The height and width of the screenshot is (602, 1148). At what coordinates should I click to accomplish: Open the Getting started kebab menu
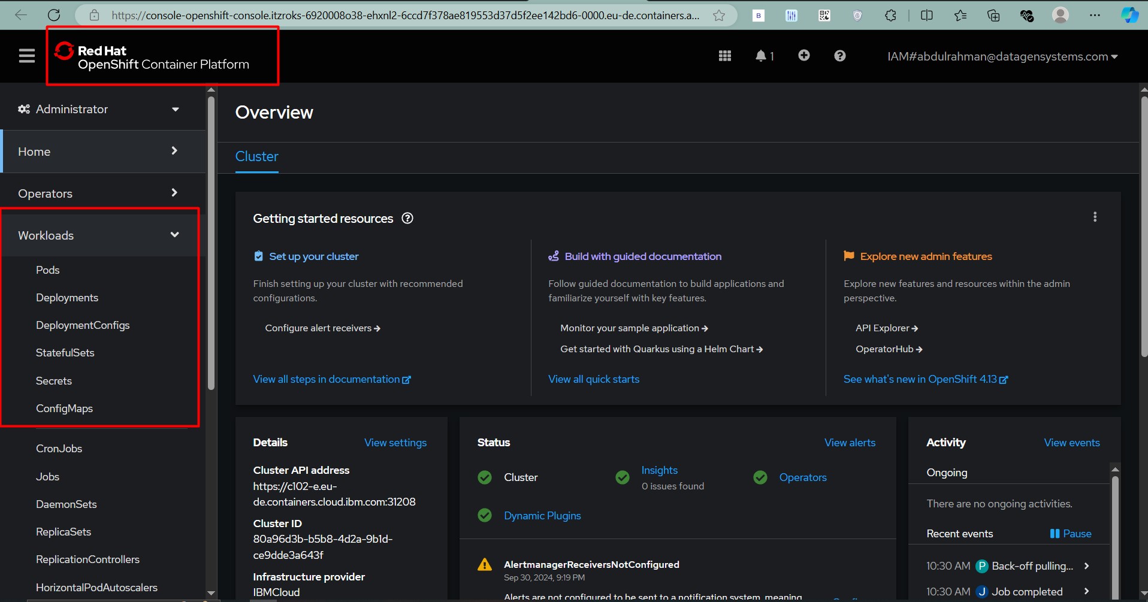tap(1095, 217)
